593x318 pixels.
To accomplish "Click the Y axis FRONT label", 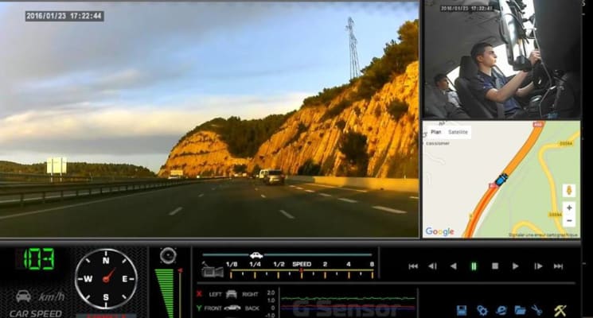I will coord(213,308).
